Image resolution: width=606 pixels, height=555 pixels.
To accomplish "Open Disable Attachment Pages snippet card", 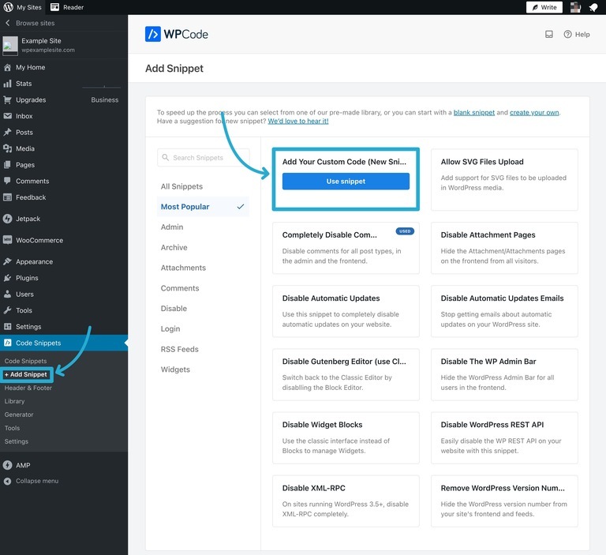I will (504, 248).
